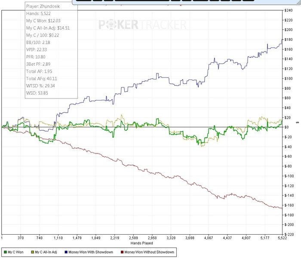
Task: Click the 370 x-axis tick label
Action: [x=21, y=238]
